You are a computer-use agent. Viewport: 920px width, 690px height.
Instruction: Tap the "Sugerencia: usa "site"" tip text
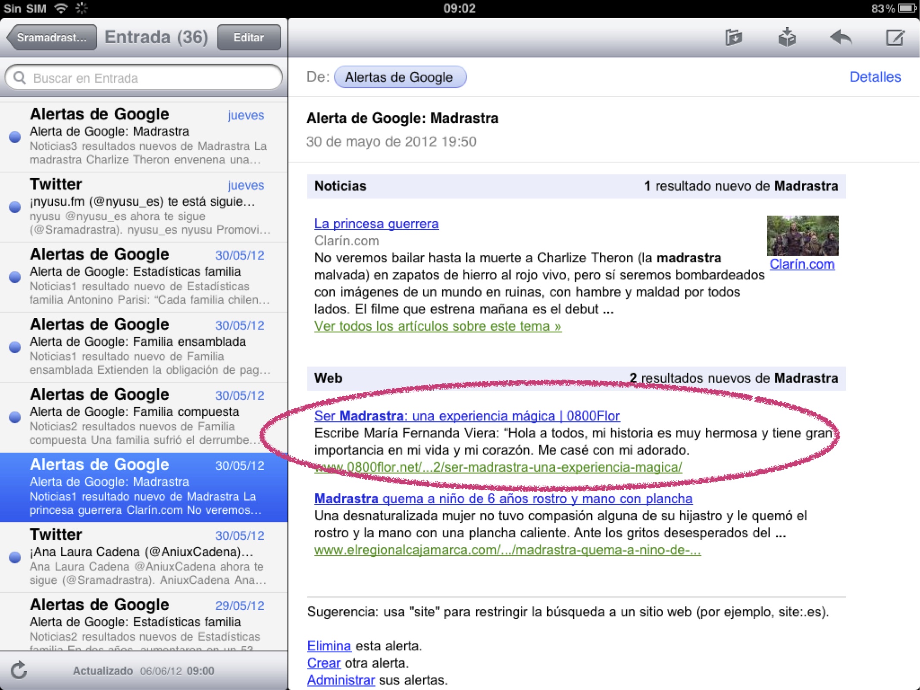[568, 612]
